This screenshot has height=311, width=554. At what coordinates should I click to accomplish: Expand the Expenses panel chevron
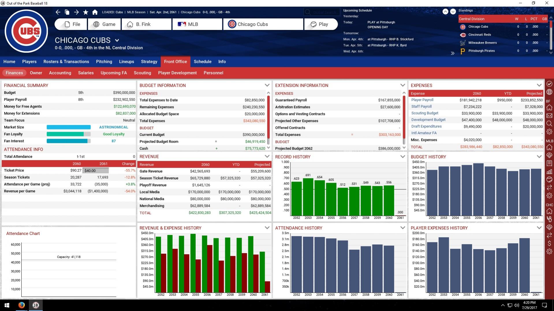coord(539,85)
